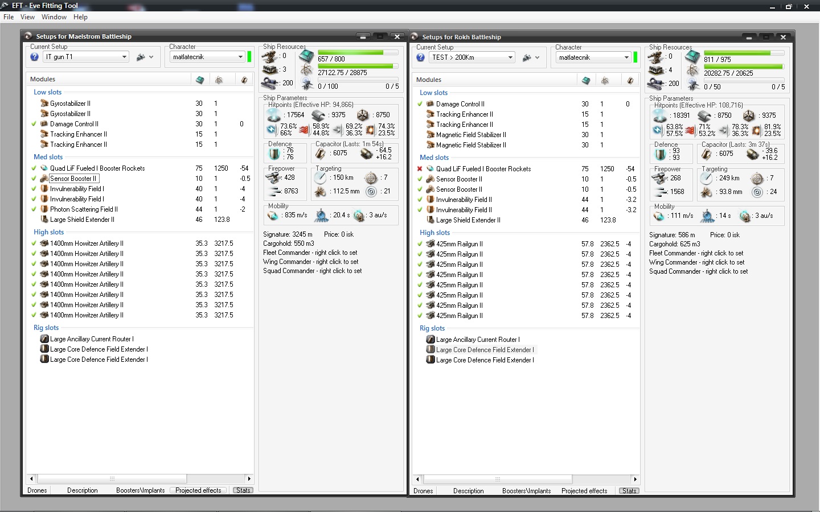
Task: Click the blue help icon in Rokh setup
Action: tap(420, 57)
